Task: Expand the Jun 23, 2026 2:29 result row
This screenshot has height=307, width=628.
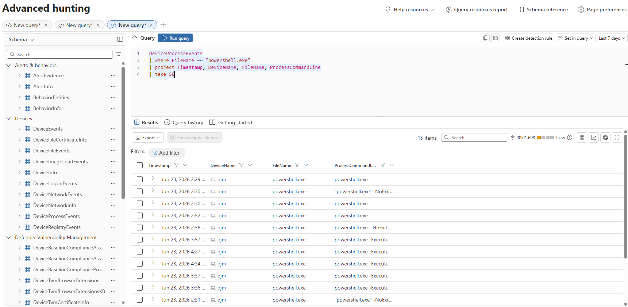Action: tap(153, 179)
